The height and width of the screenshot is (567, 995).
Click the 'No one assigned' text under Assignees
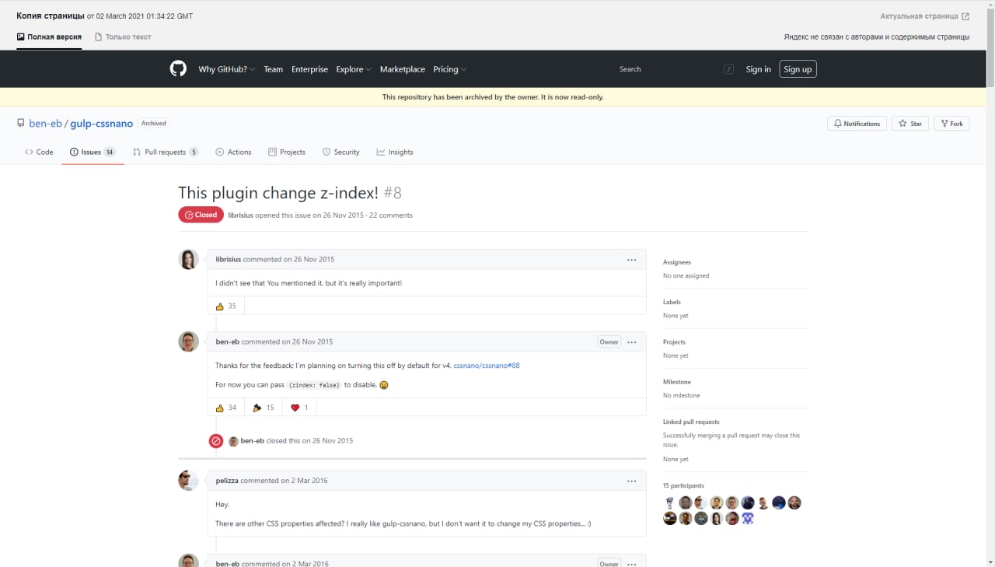click(x=686, y=276)
